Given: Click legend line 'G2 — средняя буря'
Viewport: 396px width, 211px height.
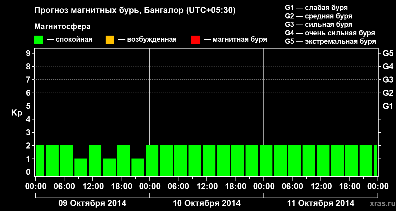Looking at the screenshot, I should 319,16.
